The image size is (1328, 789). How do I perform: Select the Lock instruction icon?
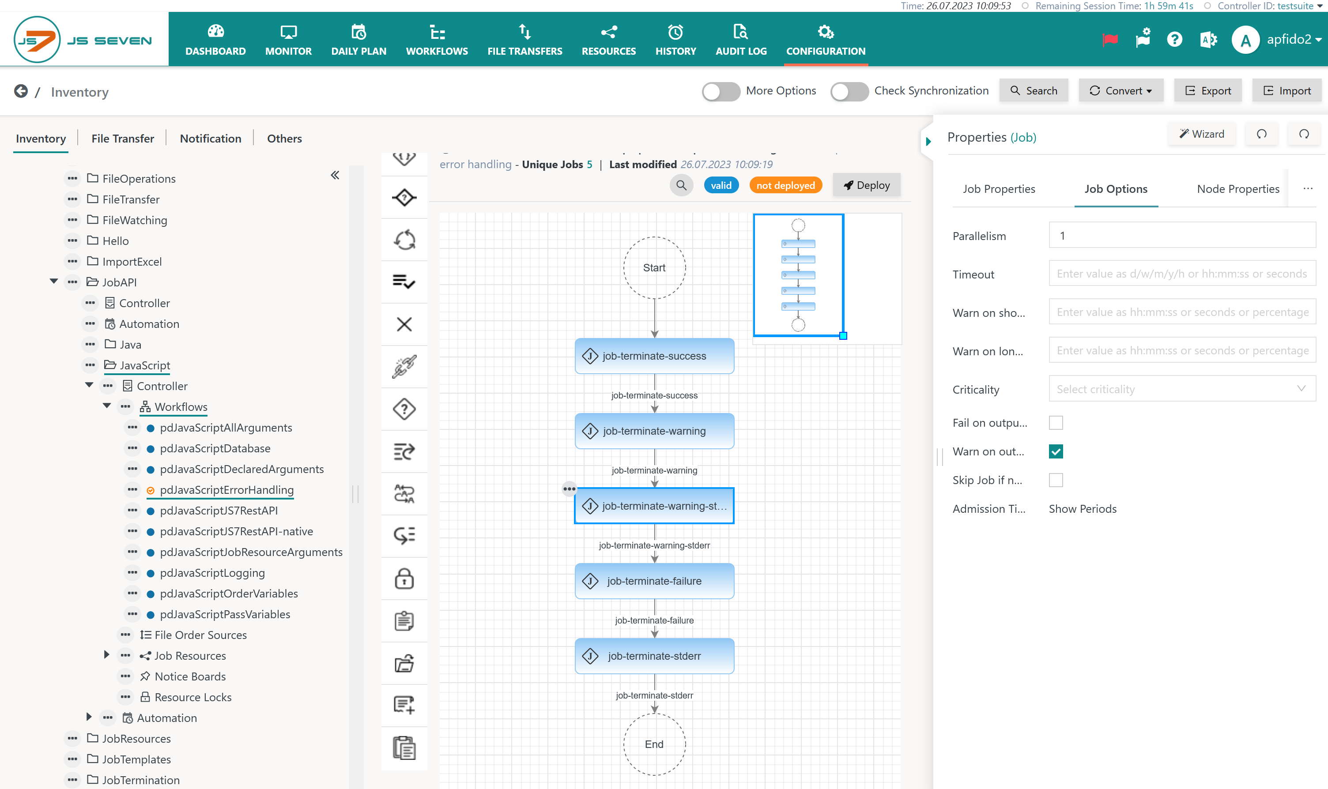[x=404, y=579]
